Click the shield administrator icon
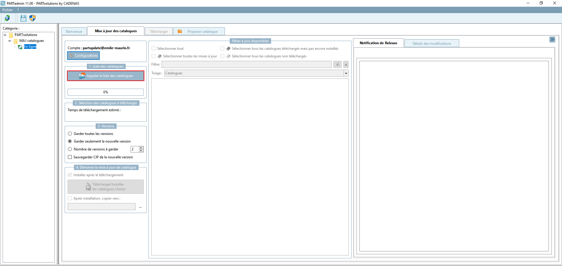Viewport: 562px width, 266px height. [32, 18]
